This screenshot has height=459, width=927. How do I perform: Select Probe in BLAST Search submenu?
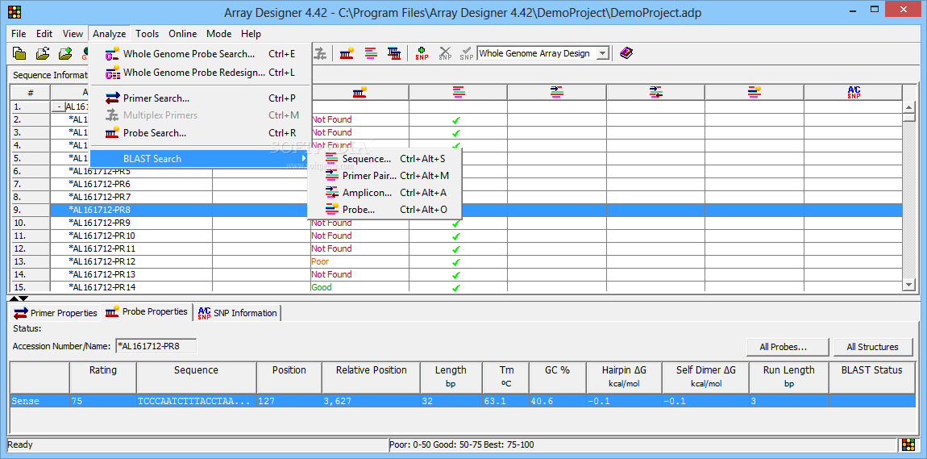tap(385, 210)
